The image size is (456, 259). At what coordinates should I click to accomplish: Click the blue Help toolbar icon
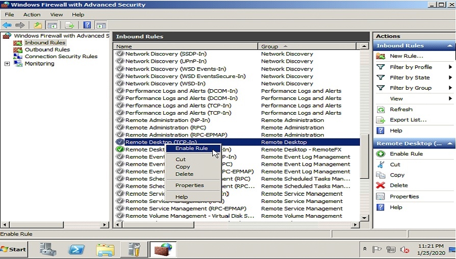[87, 25]
